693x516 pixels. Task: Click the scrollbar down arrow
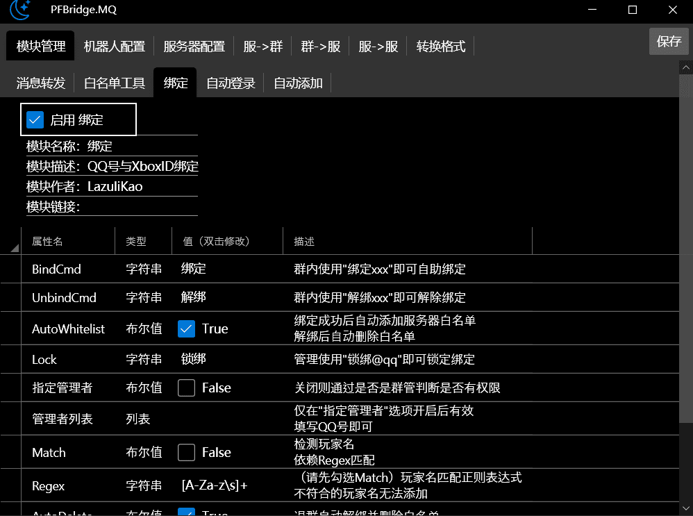(x=686, y=508)
